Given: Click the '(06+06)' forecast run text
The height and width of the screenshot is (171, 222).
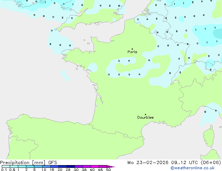Looking at the screenshot, I should point(211,163).
